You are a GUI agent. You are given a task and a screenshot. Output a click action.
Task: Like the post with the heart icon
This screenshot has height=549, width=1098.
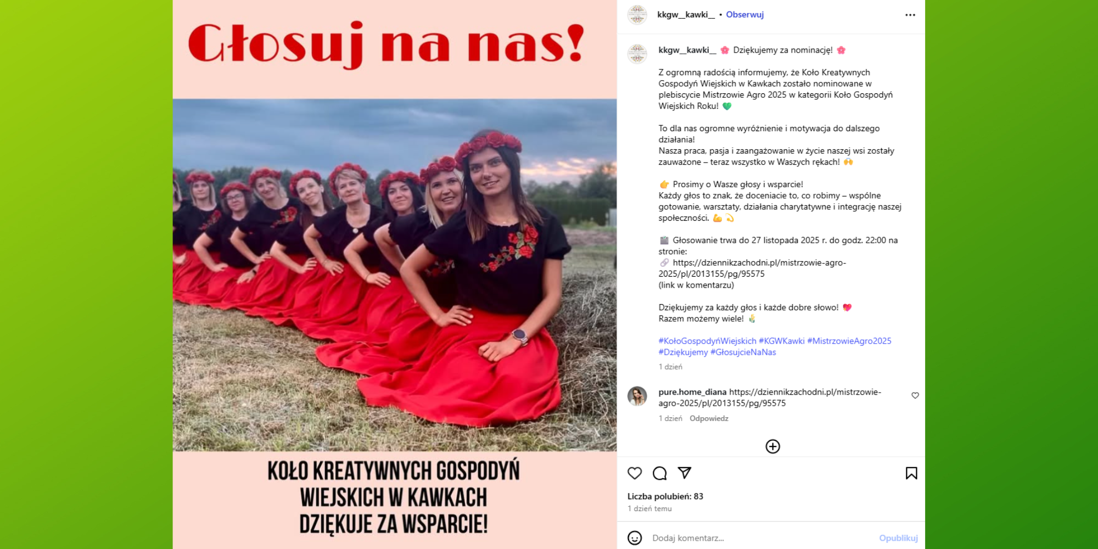click(x=635, y=473)
